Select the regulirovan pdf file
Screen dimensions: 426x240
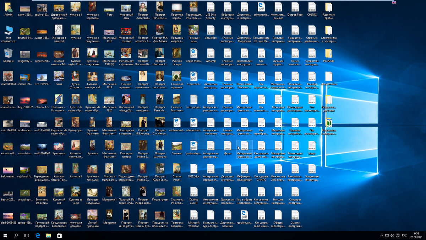click(244, 215)
